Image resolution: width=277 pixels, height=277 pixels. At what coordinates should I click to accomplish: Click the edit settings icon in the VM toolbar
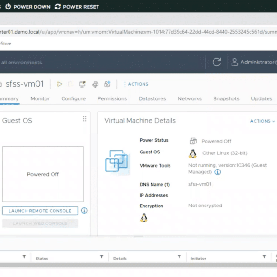click(95, 84)
